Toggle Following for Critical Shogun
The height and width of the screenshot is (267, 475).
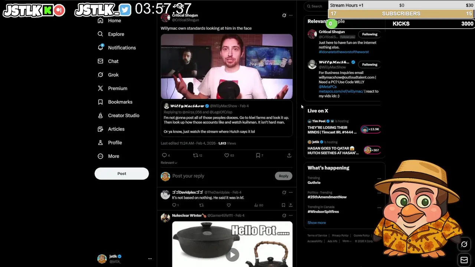(x=370, y=34)
